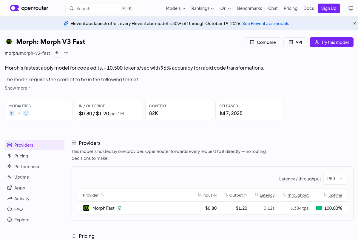Dismiss the ElevenLabs offer banner
The image size is (358, 239).
point(355,23)
